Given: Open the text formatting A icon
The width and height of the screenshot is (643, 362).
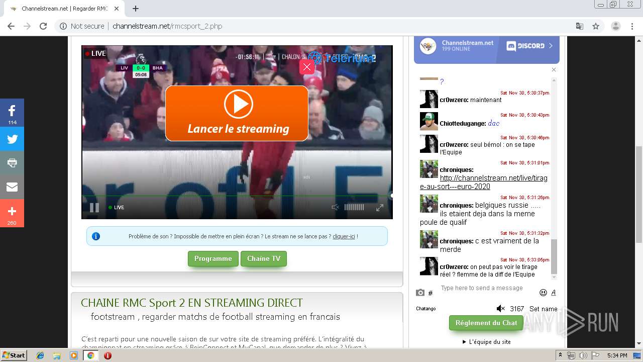Looking at the screenshot, I should (554, 293).
